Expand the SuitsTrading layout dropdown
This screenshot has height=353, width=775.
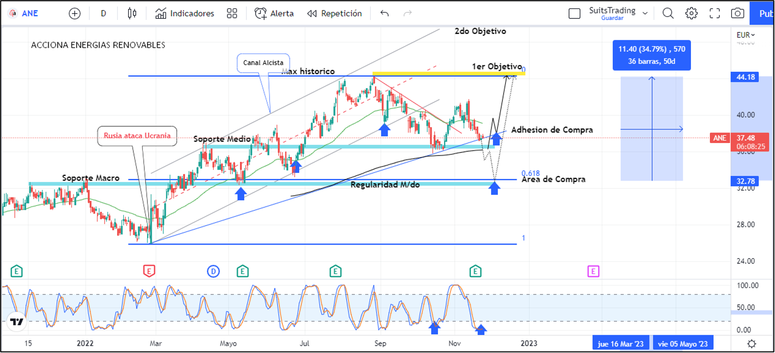point(645,13)
